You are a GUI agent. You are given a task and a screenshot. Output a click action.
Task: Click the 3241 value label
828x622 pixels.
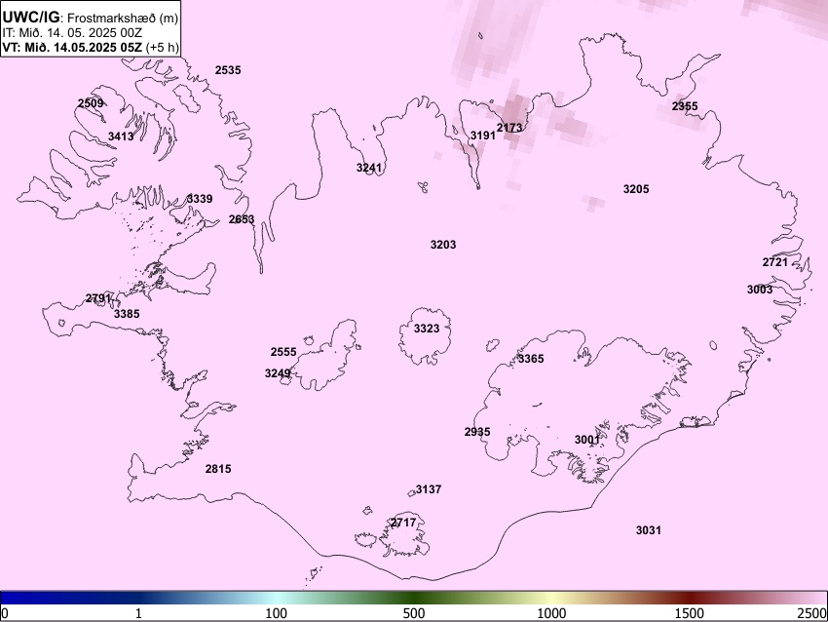pos(369,168)
